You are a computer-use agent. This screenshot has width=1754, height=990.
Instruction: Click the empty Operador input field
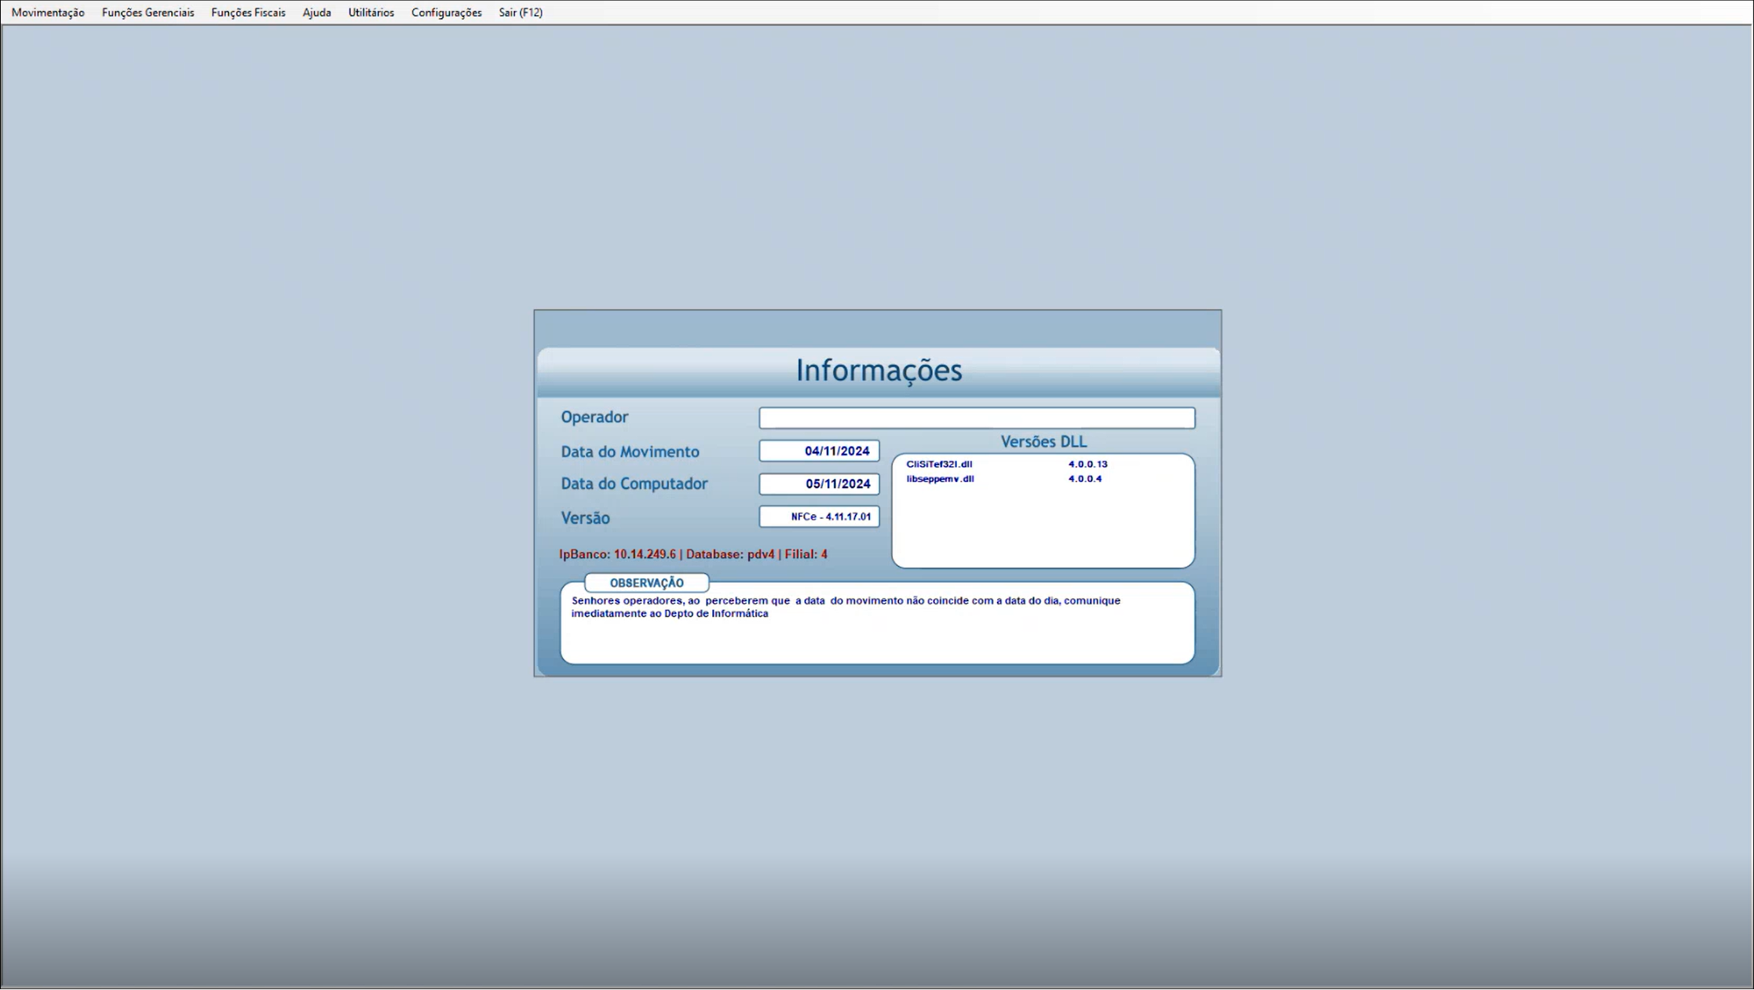(976, 418)
